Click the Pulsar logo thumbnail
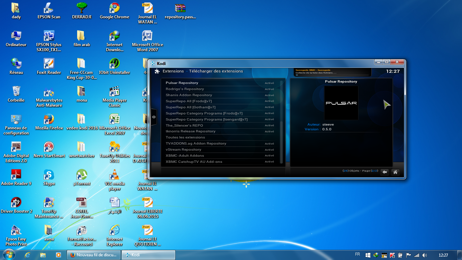This screenshot has width=462, height=260. click(x=341, y=103)
